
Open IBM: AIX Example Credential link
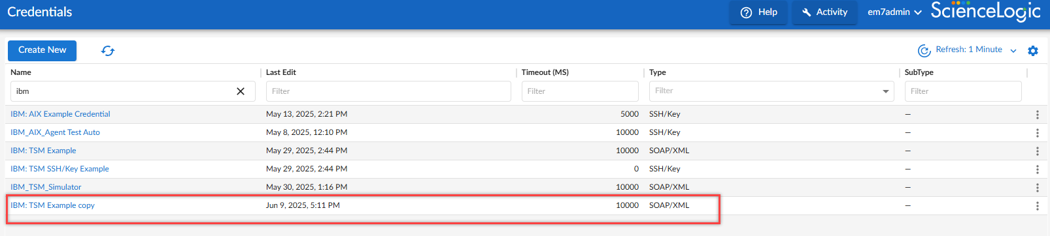tap(60, 114)
